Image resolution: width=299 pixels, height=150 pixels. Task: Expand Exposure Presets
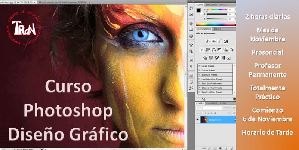200,74
